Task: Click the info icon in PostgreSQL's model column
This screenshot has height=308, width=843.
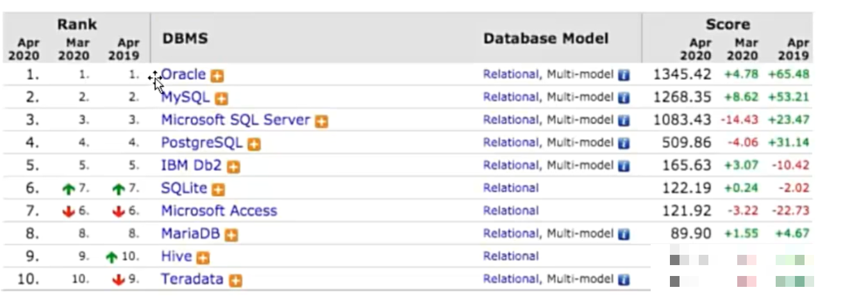Action: tap(624, 143)
